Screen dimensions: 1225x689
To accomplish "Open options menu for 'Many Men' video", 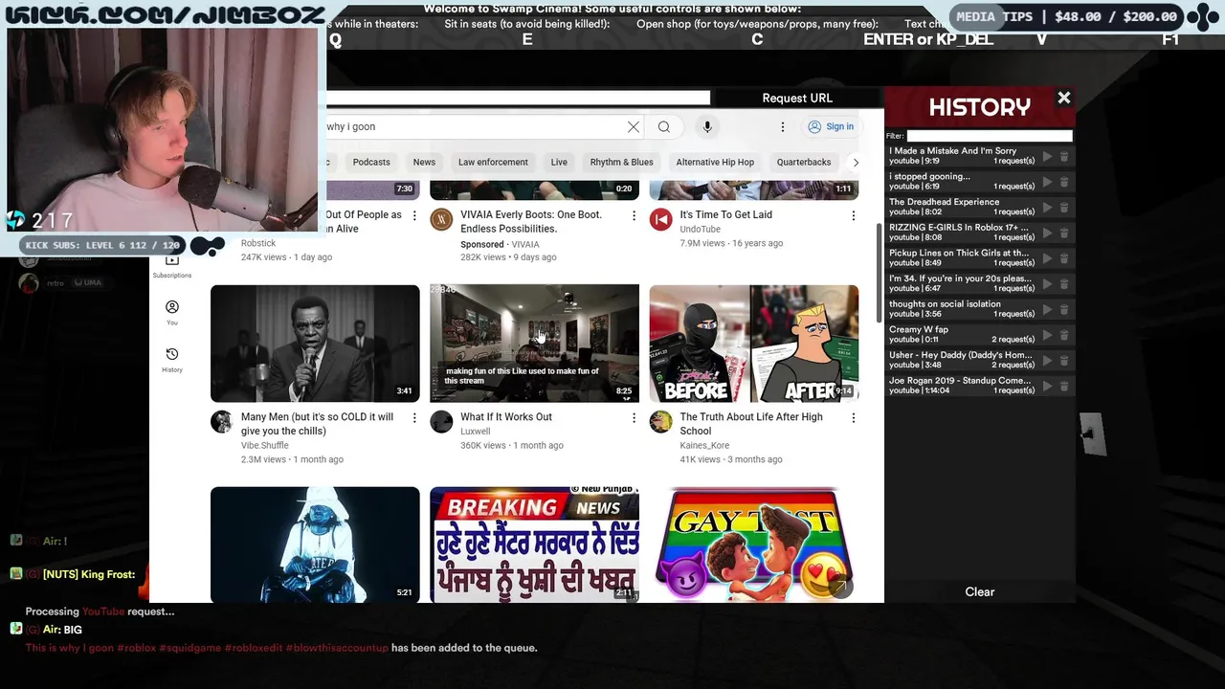I will [x=414, y=418].
